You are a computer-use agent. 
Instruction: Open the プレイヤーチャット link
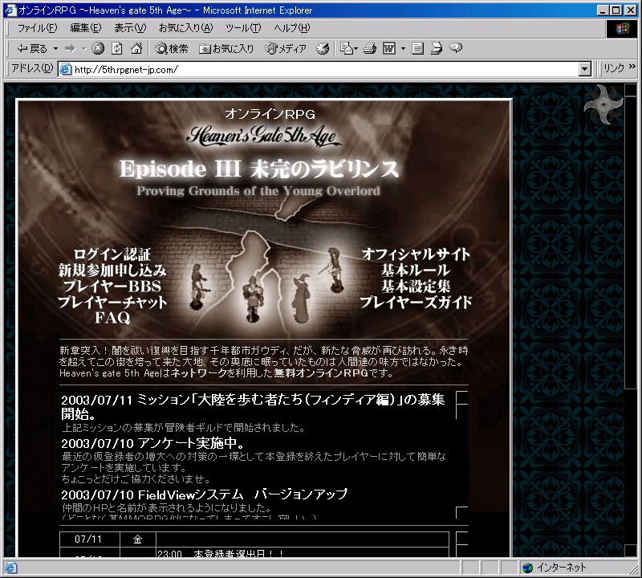coord(112,302)
